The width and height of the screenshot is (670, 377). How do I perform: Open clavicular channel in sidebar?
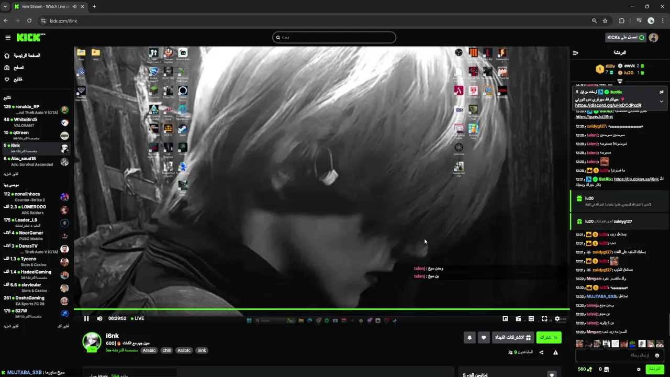[x=36, y=287]
